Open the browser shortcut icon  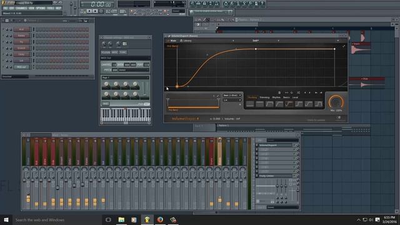211,4
